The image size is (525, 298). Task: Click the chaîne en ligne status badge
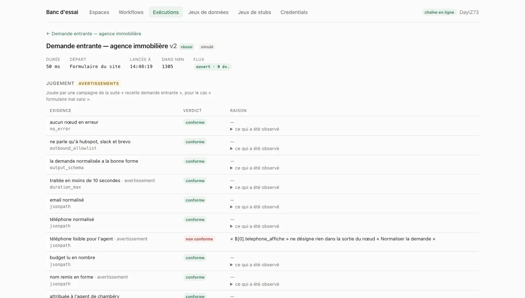[439, 12]
